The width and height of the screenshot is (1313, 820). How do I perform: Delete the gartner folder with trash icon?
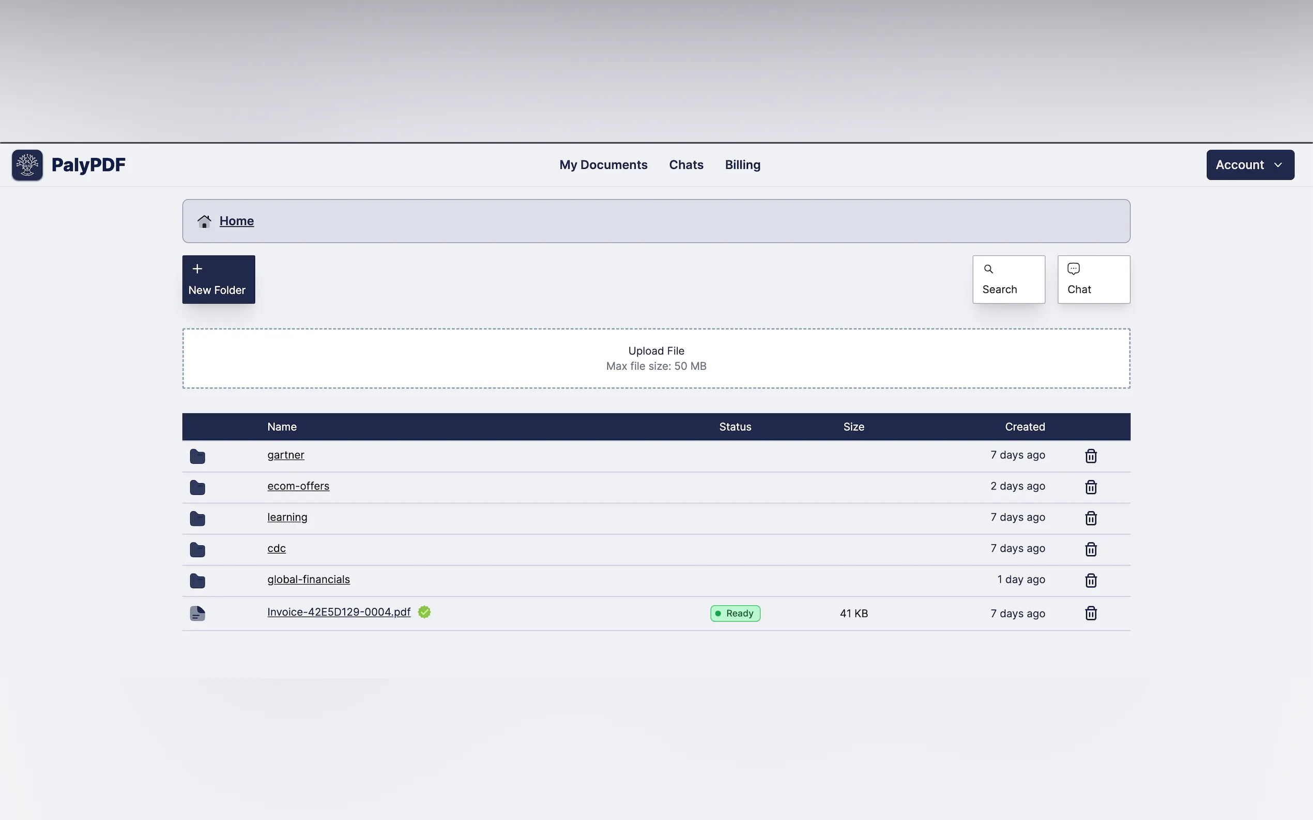(1090, 456)
